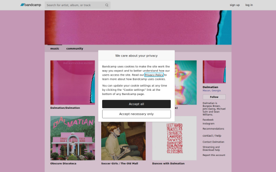Click the "We care about your privacy" heading
Image resolution: width=276 pixels, height=172 pixels.
pos(137,55)
